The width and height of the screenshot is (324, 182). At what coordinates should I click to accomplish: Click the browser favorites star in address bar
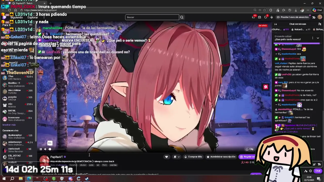[x=265, y=10]
